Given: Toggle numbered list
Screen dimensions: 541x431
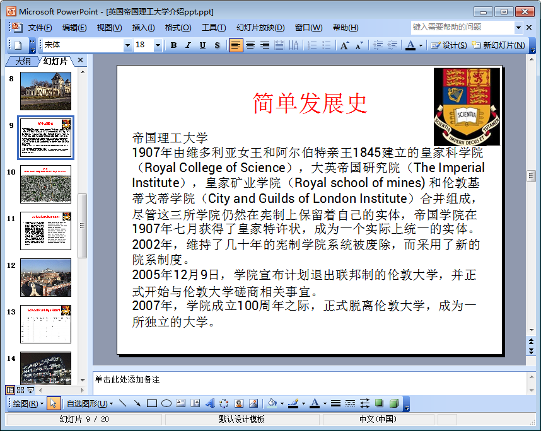Looking at the screenshot, I should 312,45.
